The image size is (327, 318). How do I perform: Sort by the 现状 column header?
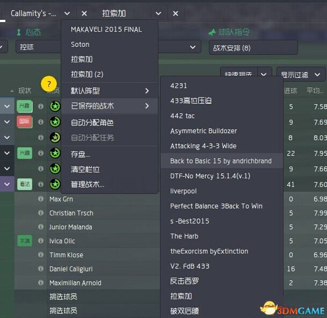pyautogui.click(x=25, y=91)
